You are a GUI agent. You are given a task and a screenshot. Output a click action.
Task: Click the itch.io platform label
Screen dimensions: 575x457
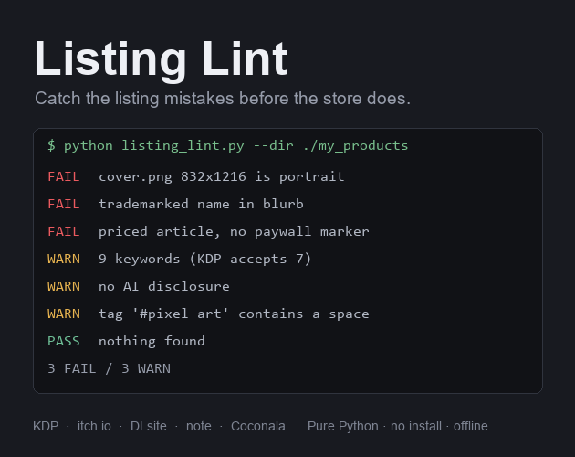click(94, 426)
